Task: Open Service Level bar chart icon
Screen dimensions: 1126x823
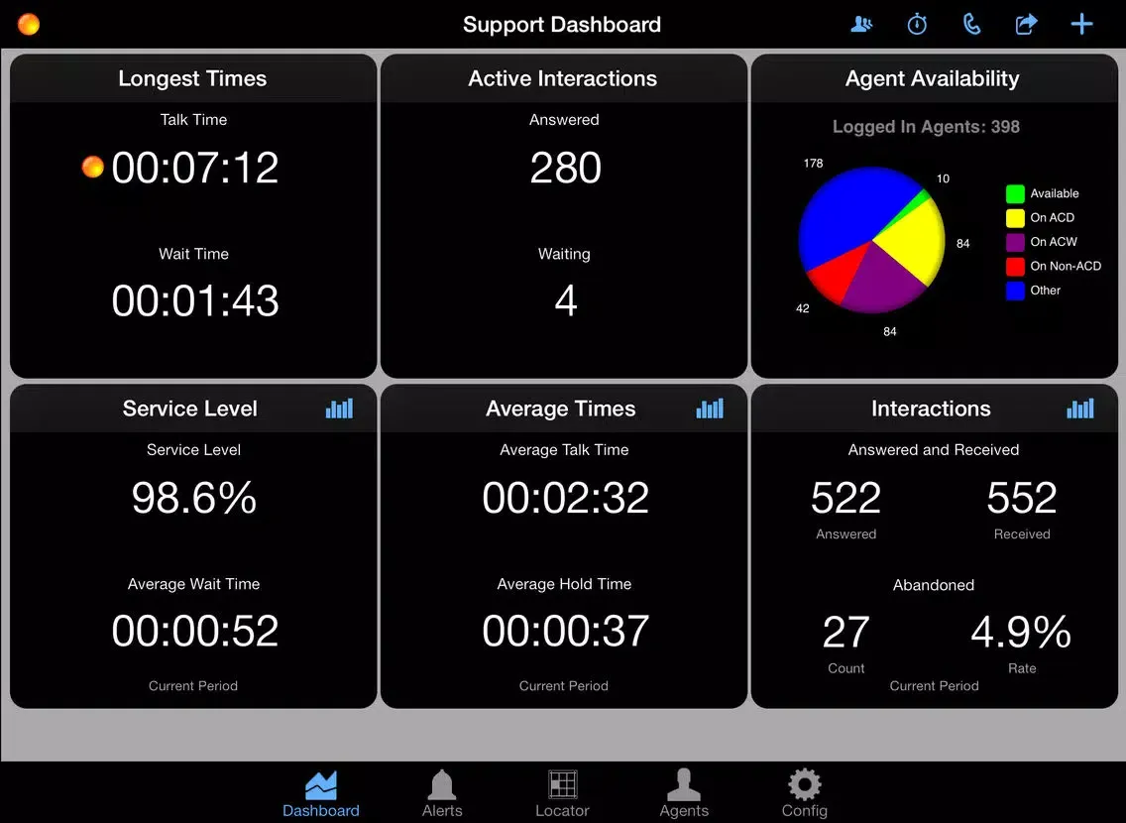Action: pyautogui.click(x=339, y=409)
